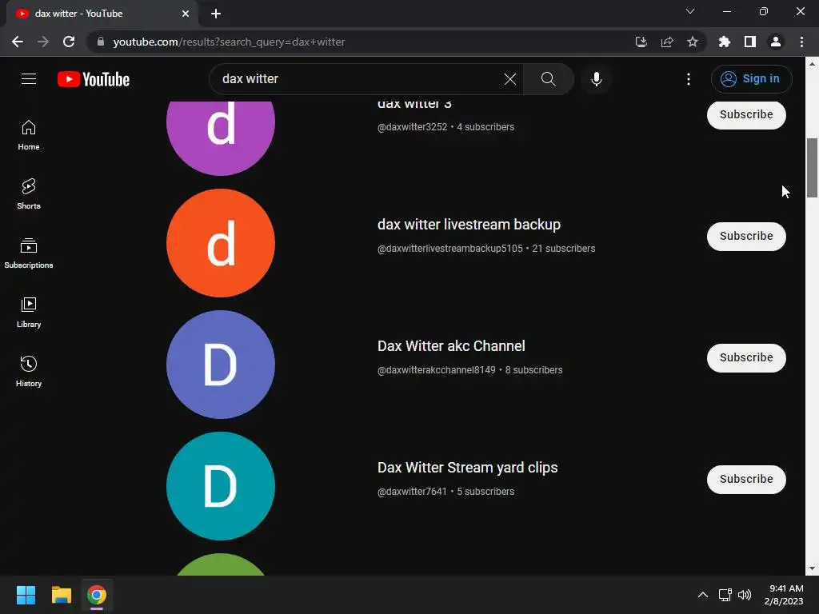The image size is (819, 614).
Task: Subscribe to dax witter livestream backup
Action: point(746,236)
